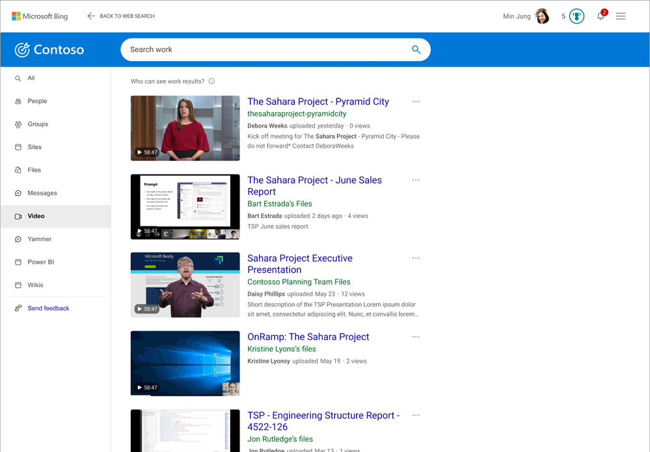The height and width of the screenshot is (452, 650).
Task: Click the All magnifier icon in sidebar
Action: point(18,78)
